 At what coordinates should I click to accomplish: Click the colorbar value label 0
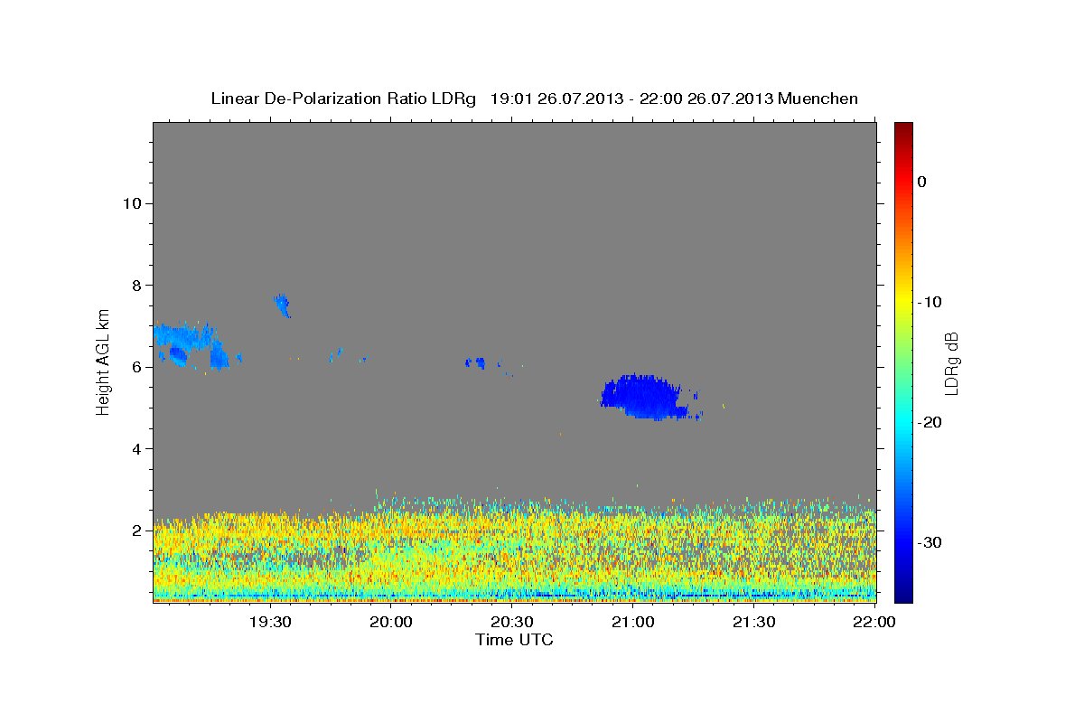coord(921,182)
